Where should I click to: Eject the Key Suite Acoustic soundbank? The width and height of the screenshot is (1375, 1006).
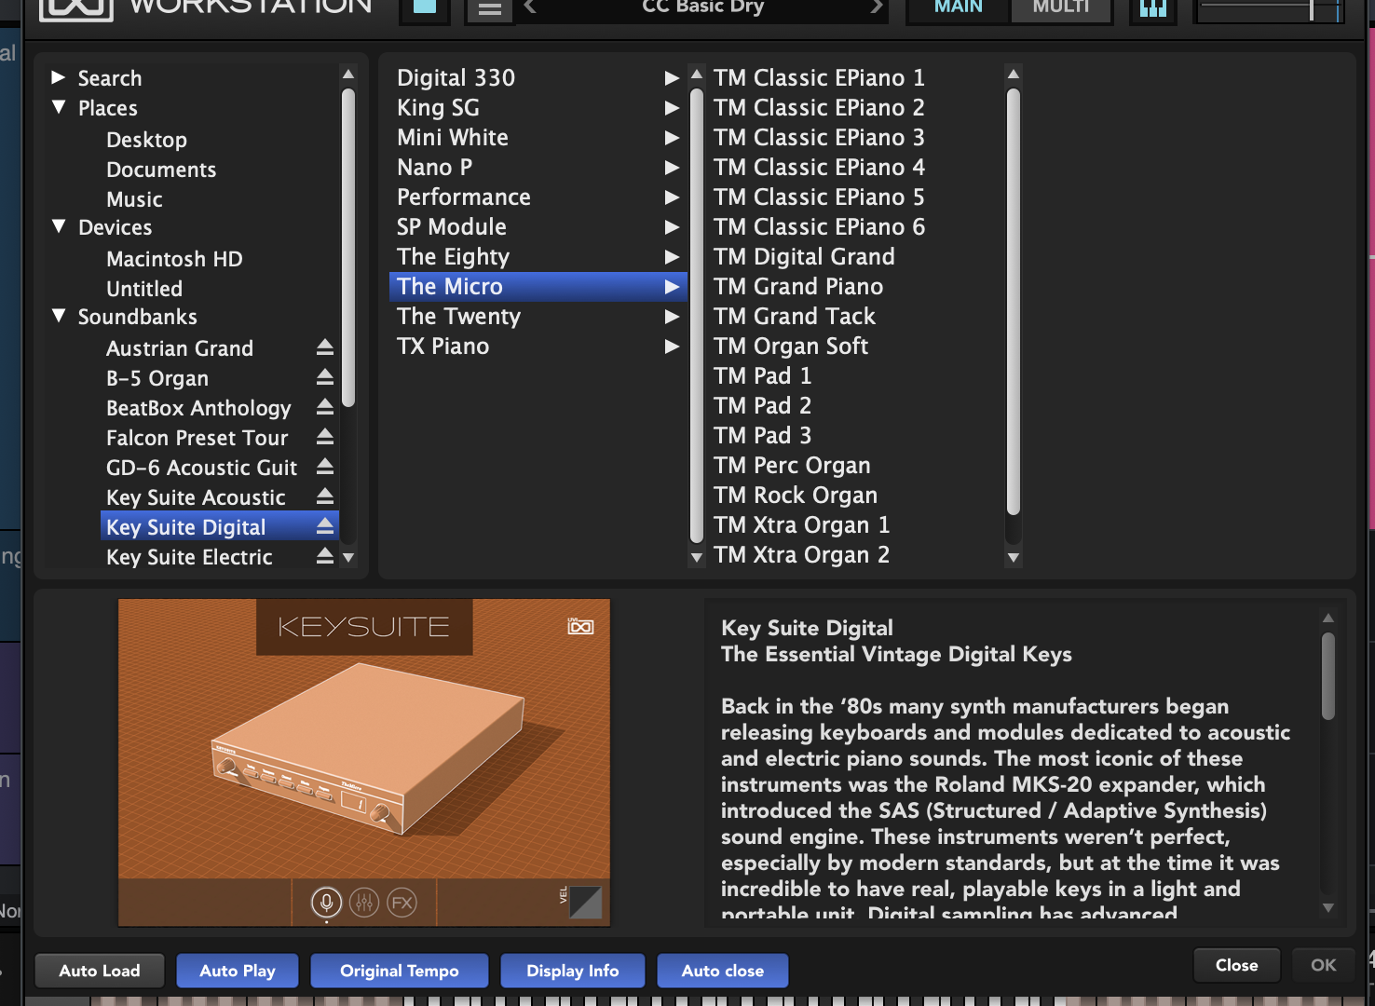[324, 496]
